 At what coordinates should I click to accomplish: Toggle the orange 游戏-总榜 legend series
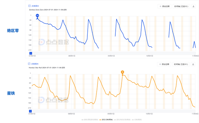pos(106,120)
